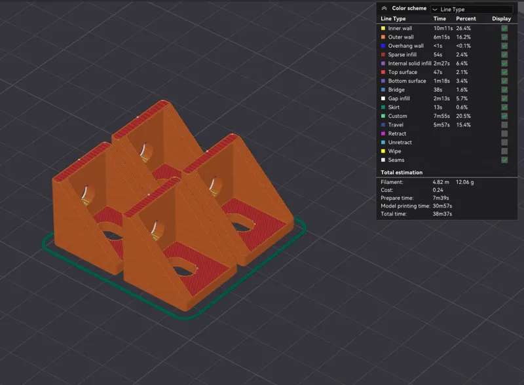Toggle Inner wall display checkbox
Screen dimensions: 524x385
click(504, 28)
